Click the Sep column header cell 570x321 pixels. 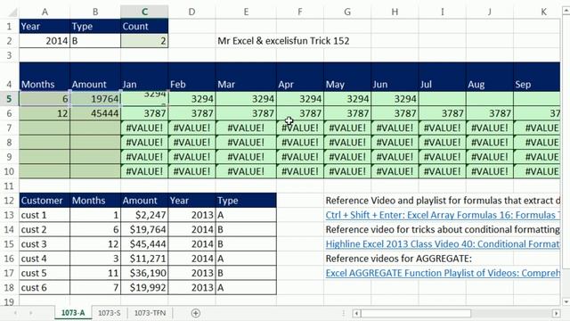coord(537,77)
